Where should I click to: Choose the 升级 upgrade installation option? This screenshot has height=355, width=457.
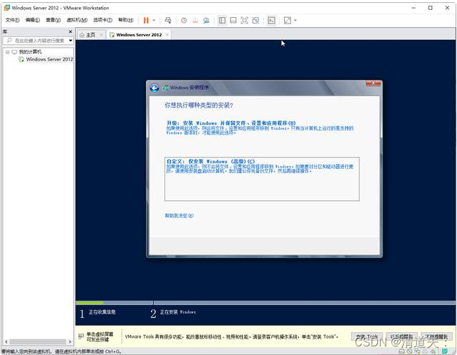click(260, 128)
